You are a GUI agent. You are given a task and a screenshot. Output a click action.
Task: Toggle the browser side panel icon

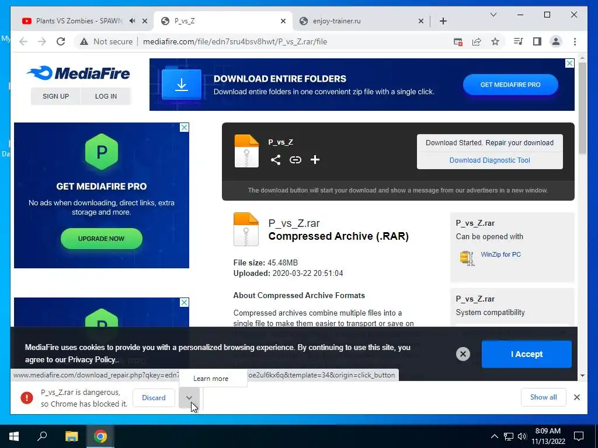(537, 41)
